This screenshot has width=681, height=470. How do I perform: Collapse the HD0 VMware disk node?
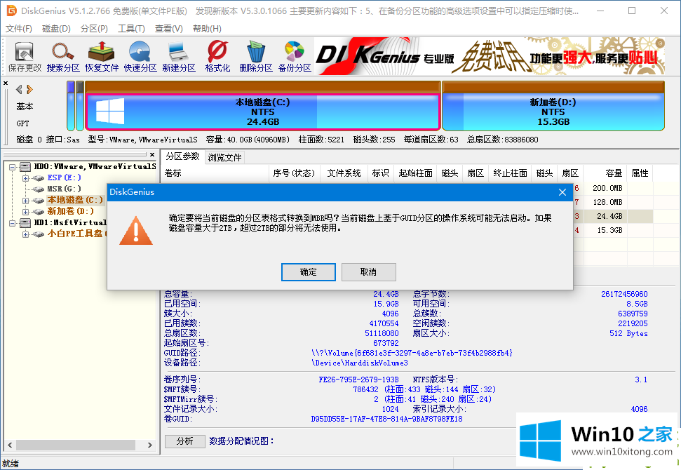tap(13, 167)
